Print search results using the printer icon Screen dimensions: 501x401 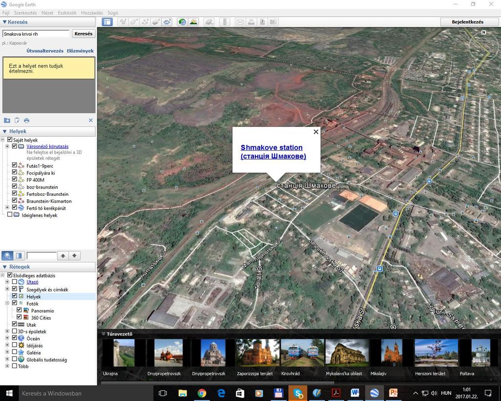(26, 120)
